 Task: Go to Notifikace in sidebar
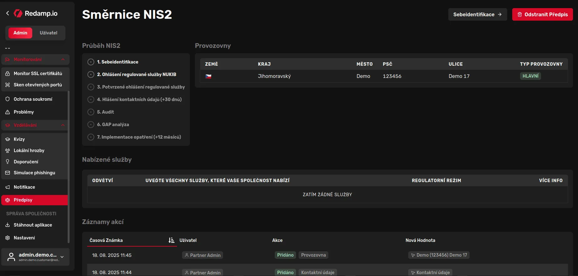(24, 187)
